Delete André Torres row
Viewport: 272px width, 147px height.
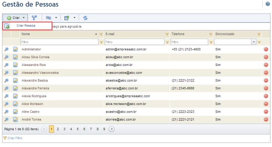tap(266, 119)
